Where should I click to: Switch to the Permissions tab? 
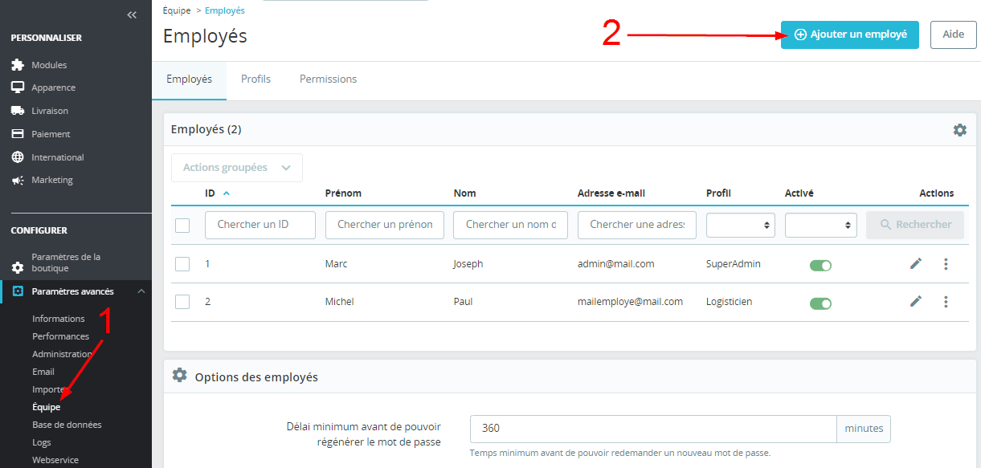pyautogui.click(x=328, y=79)
